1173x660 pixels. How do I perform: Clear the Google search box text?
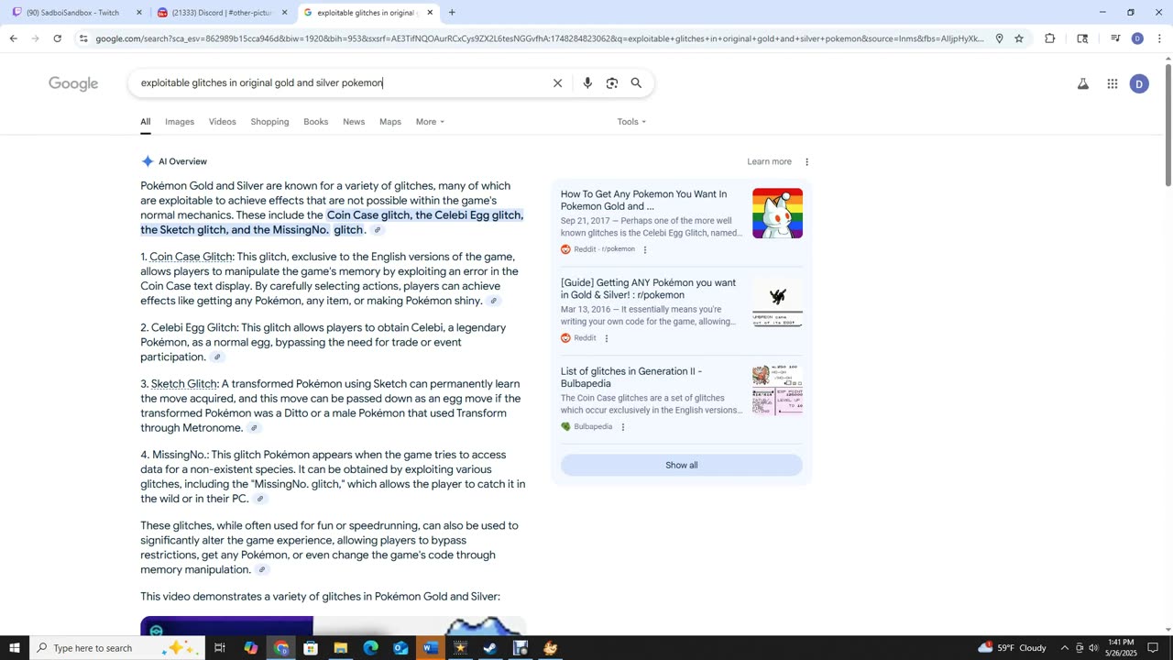[x=557, y=83]
